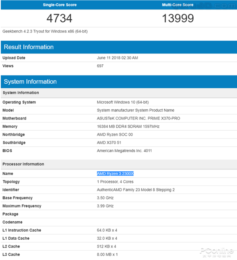Click the Model label
237x260 pixels.
tap(8, 110)
